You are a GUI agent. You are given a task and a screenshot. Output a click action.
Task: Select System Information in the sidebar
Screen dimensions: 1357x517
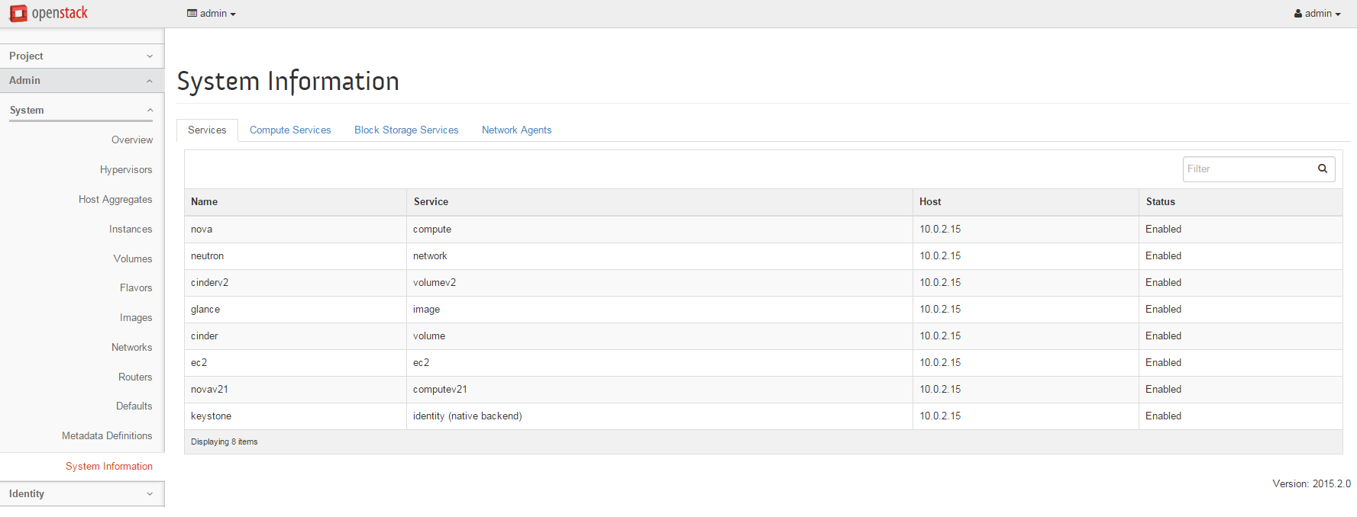pos(109,466)
